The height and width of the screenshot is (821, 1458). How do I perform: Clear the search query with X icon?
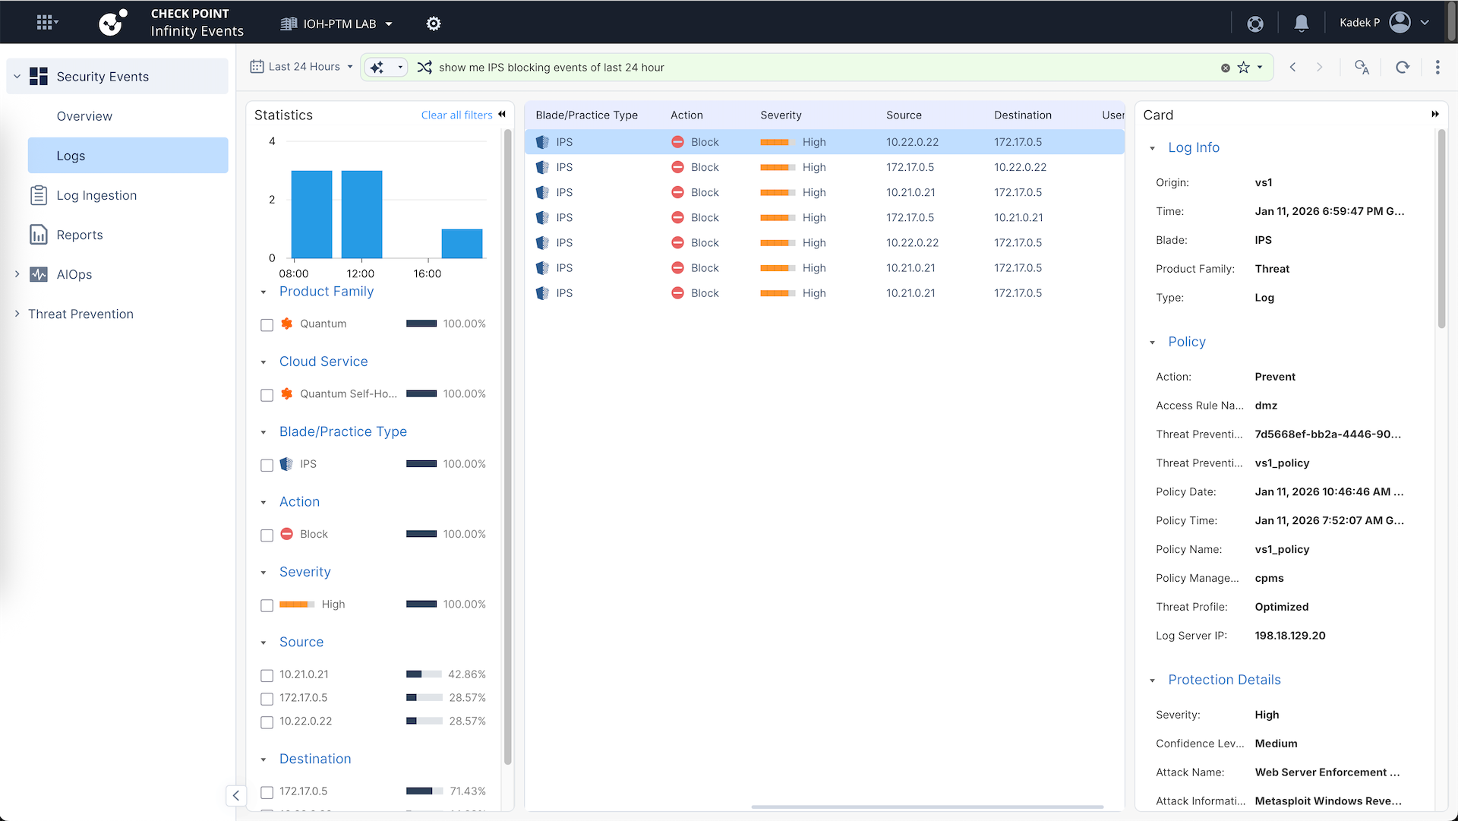pyautogui.click(x=1225, y=68)
